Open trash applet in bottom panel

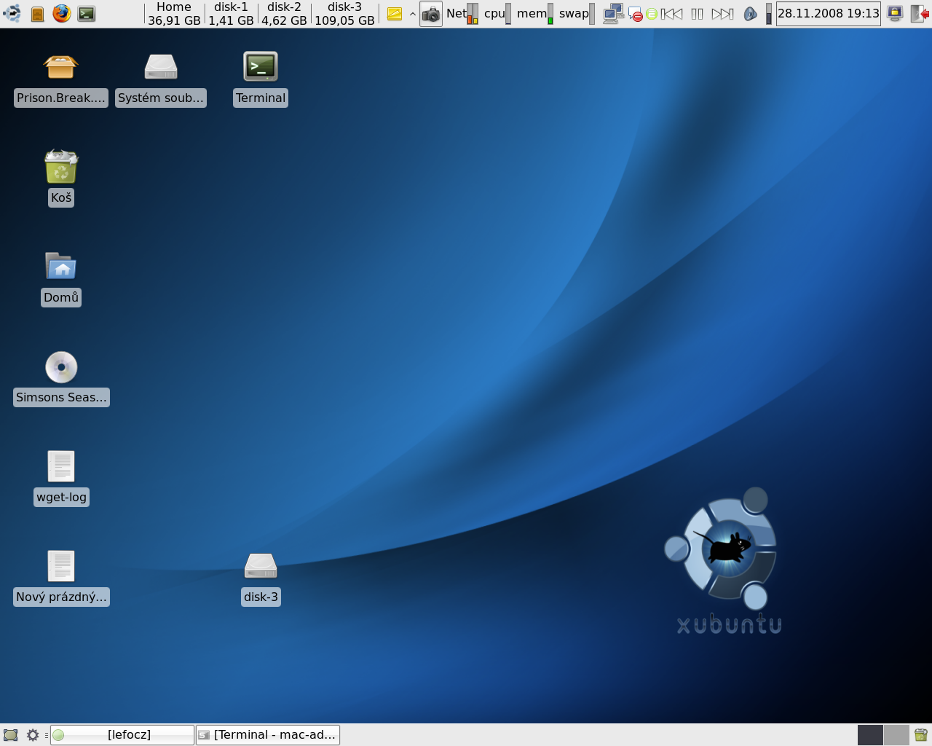[x=921, y=735]
